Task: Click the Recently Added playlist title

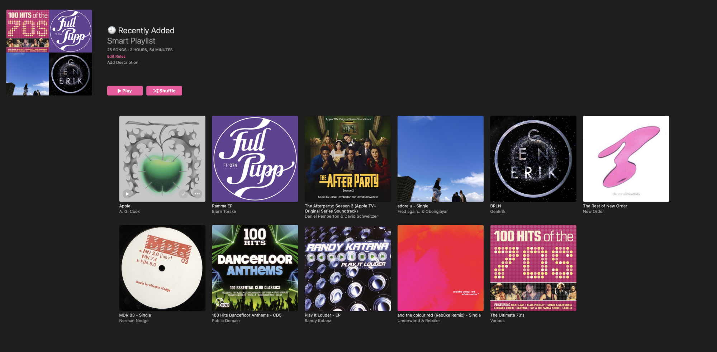Action: click(x=146, y=30)
